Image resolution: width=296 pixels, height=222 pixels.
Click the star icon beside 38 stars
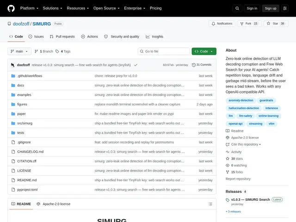click(x=228, y=159)
